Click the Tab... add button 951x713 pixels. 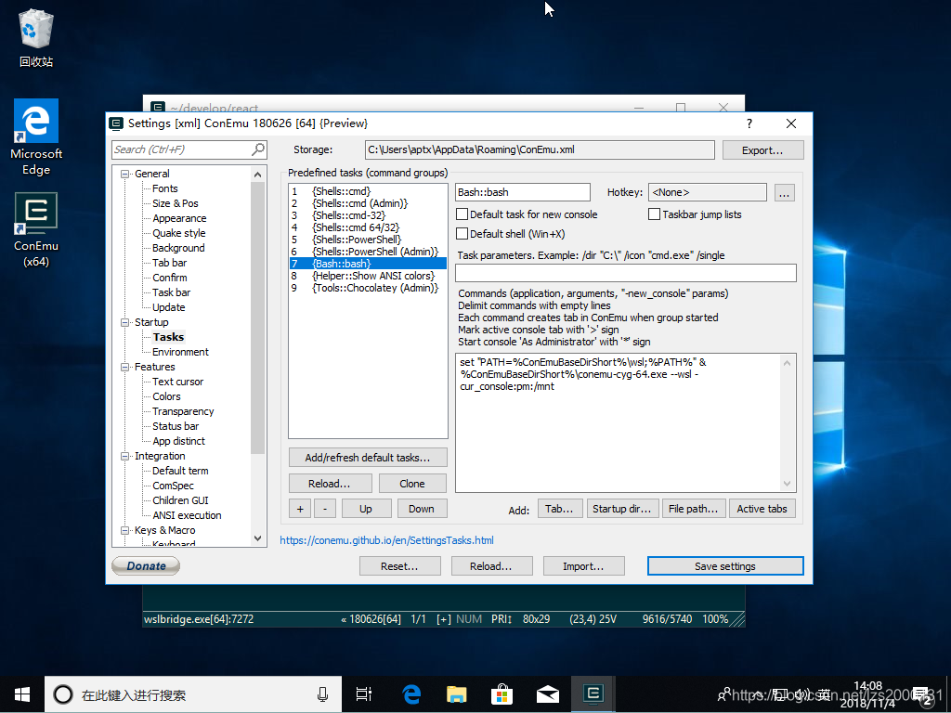tap(559, 509)
